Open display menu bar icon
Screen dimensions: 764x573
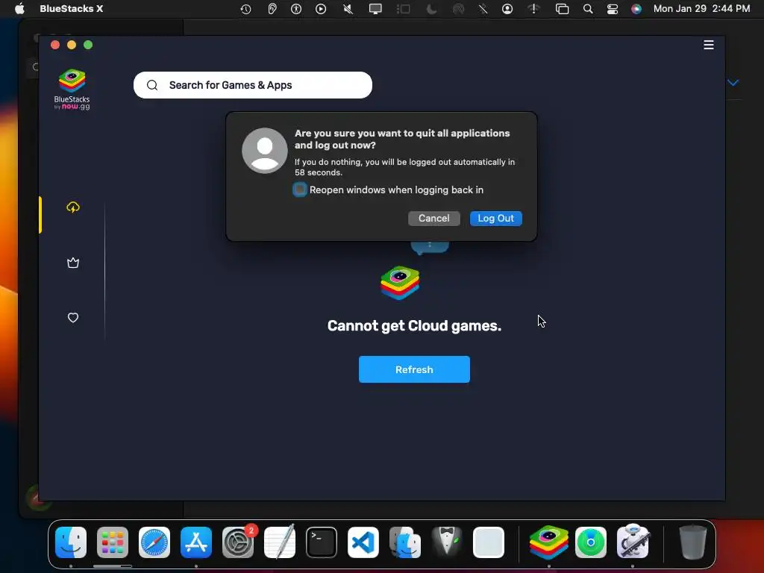(375, 9)
